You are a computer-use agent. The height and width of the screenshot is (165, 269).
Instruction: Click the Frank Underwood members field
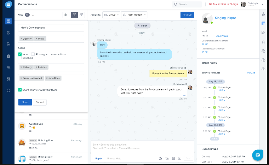tap(51, 78)
